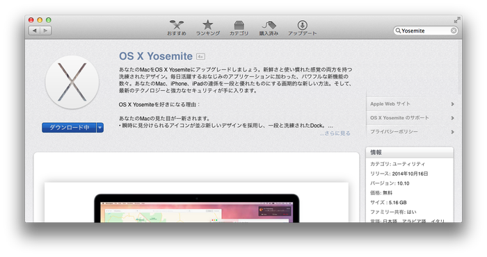
Task: Click the search magnifier icon
Action: [397, 31]
